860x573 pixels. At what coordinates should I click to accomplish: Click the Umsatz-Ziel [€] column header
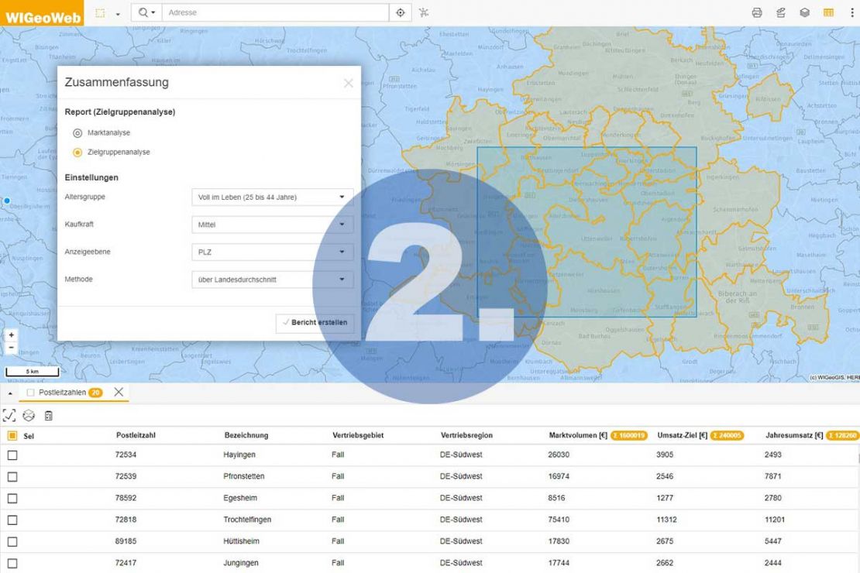click(683, 435)
